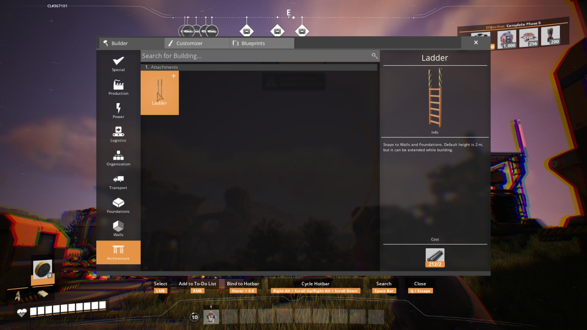Open the Foundations category
Screen dimensions: 587x330
click(118, 204)
